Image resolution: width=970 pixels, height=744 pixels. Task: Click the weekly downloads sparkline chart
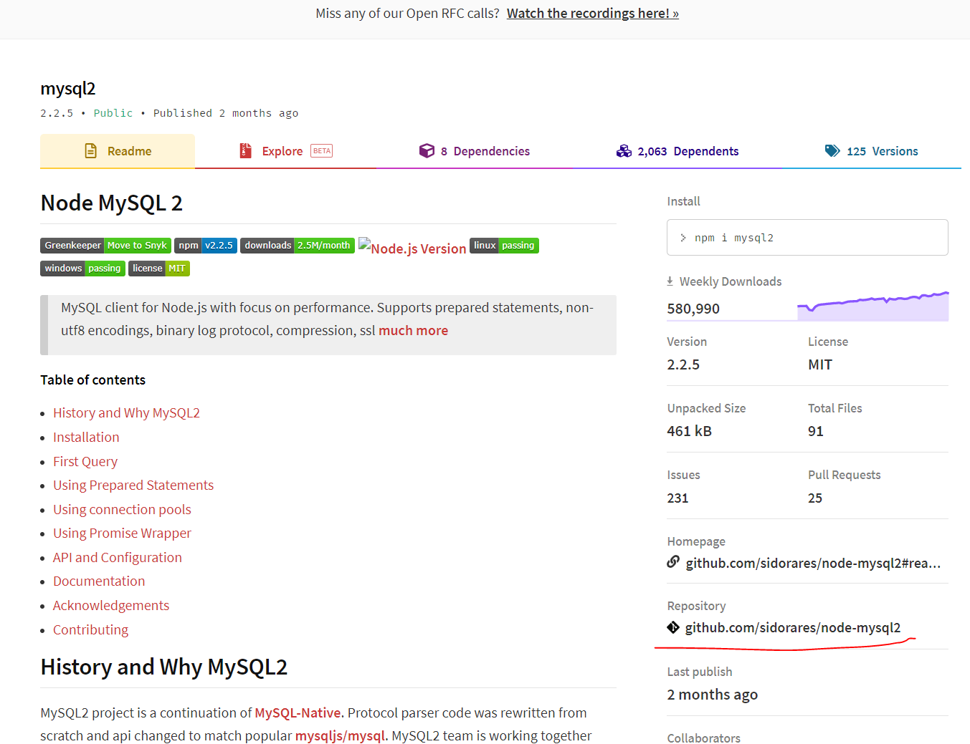(x=872, y=306)
